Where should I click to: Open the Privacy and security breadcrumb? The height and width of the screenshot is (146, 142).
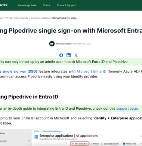[x=17, y=18]
